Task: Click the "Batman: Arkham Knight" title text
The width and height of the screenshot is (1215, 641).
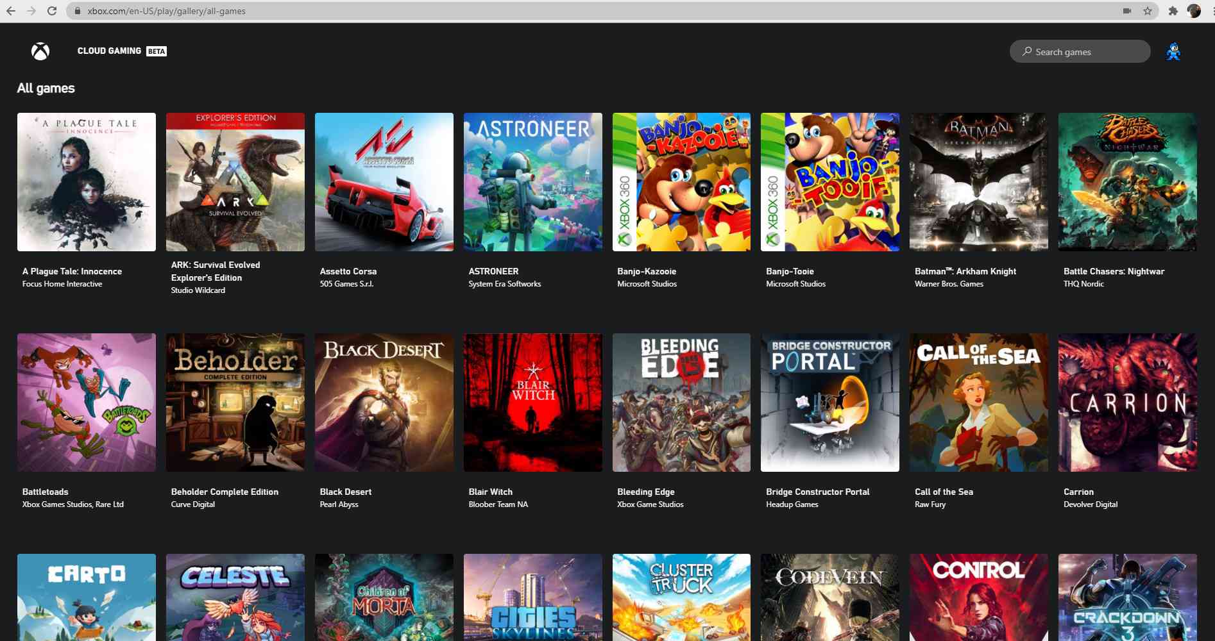Action: click(965, 271)
